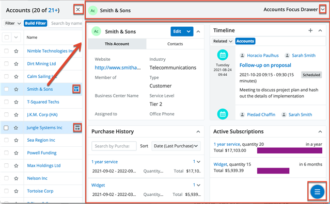
Task: Favorite J.K.M. Corp (HA) with star icon
Action: coord(16,115)
